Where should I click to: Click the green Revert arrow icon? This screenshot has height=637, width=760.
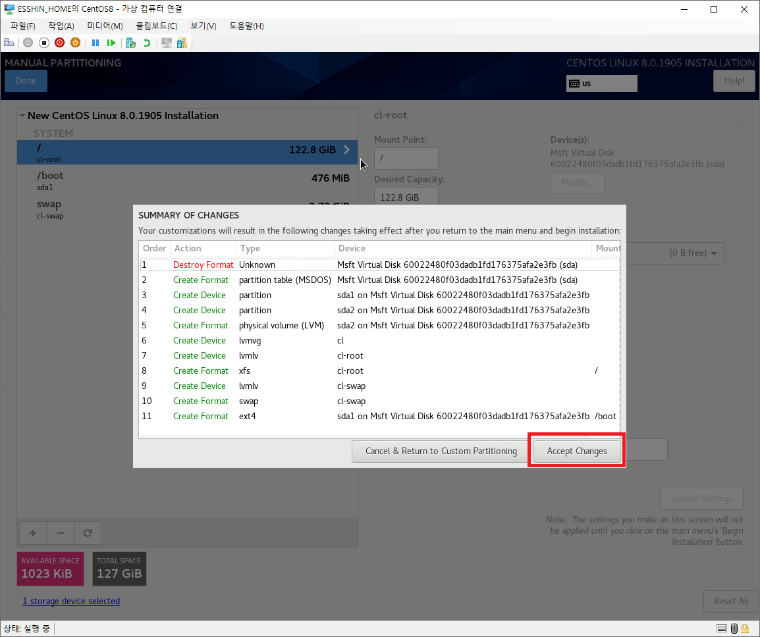pyautogui.click(x=146, y=43)
